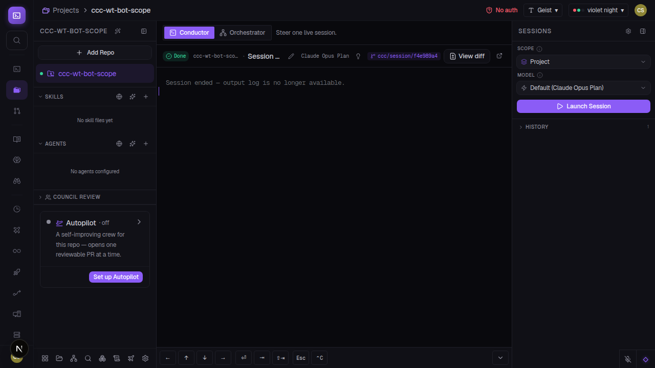The width and height of the screenshot is (655, 368).
Task: Click the muted microphone icon
Action: pyautogui.click(x=628, y=359)
